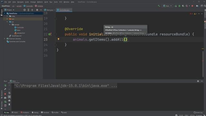Select the Controller.java editor tab
Image resolution: width=206 pixels, height=116 pixels.
(x=64, y=10)
